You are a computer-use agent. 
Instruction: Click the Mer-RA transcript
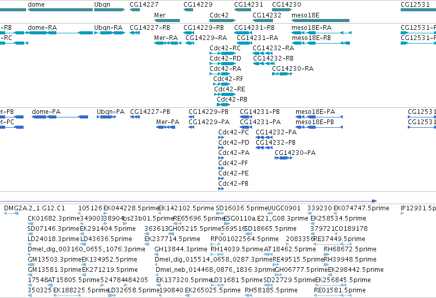pos(168,43)
